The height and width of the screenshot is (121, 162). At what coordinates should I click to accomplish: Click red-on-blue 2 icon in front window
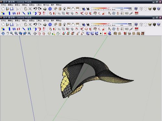110,34
